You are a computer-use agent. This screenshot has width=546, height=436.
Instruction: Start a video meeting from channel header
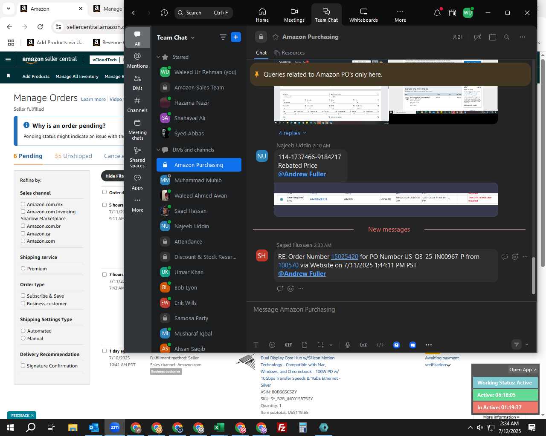[x=478, y=37]
